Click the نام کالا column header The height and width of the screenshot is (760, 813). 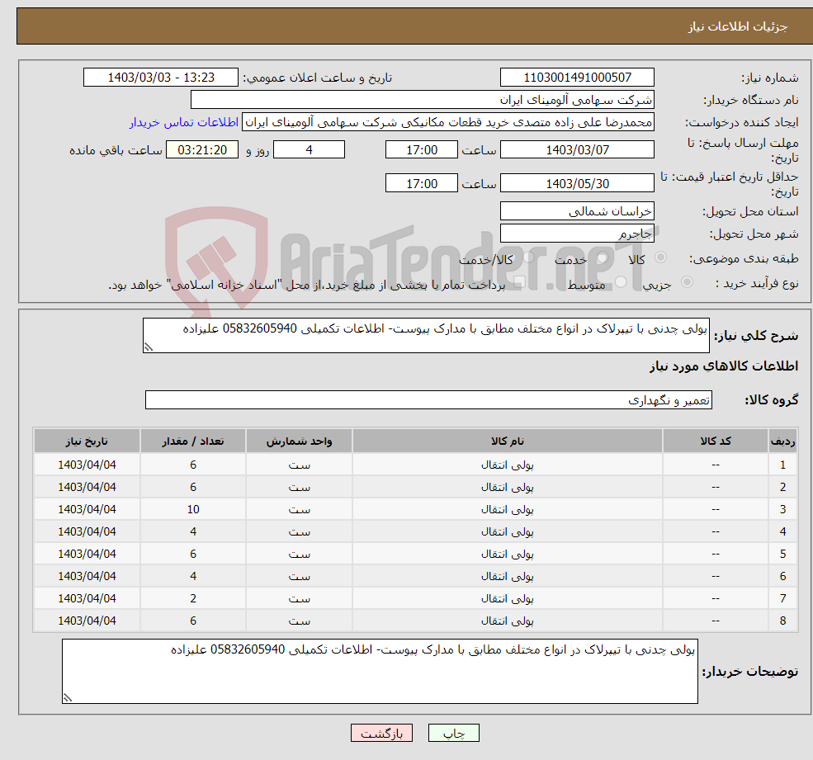coord(508,441)
